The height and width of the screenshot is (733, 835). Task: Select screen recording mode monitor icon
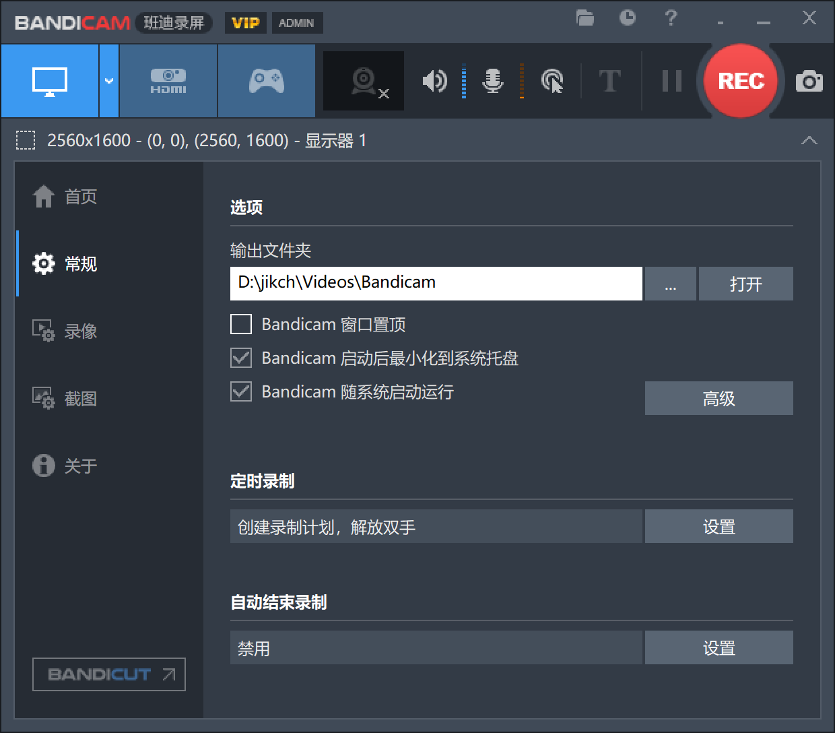(x=50, y=82)
